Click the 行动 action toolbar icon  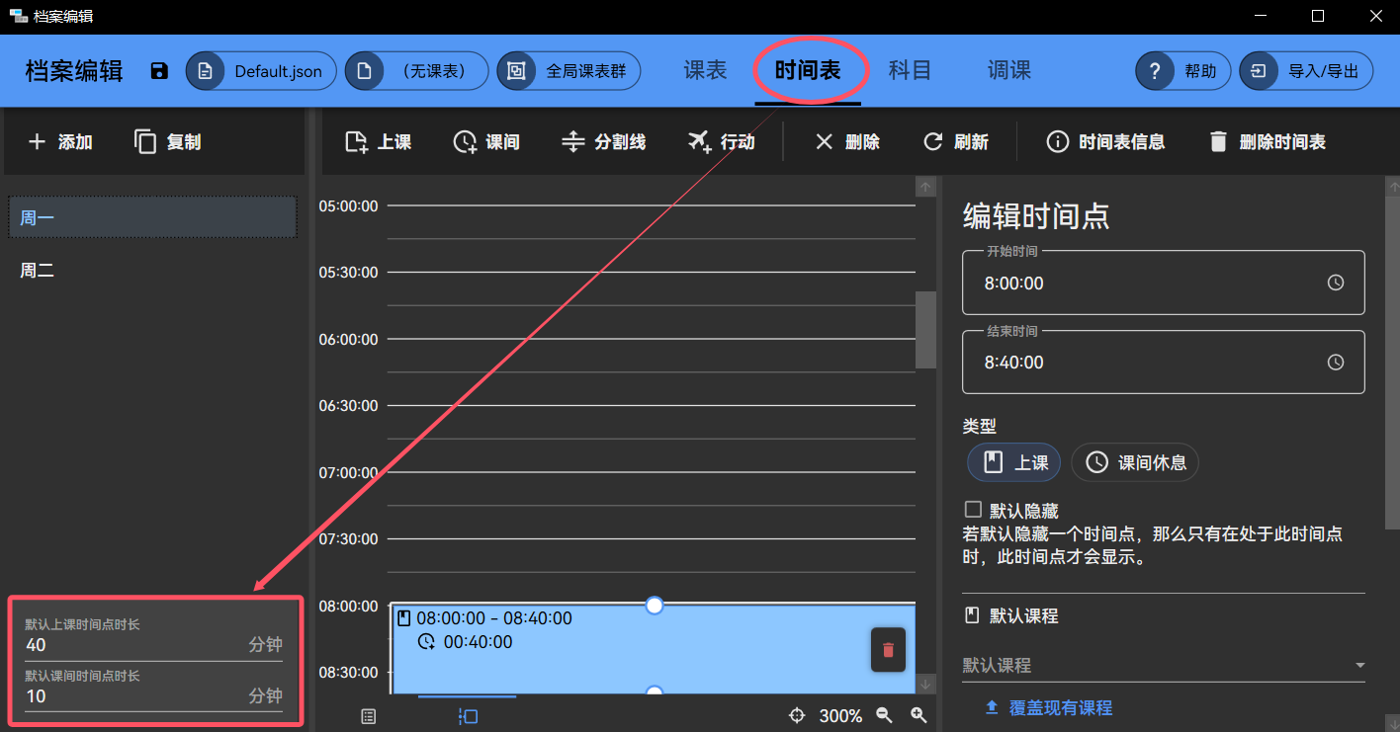pos(699,141)
